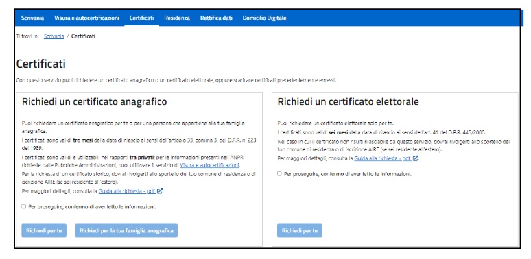Open the Residenza tab
The width and height of the screenshot is (531, 259).
click(x=177, y=18)
